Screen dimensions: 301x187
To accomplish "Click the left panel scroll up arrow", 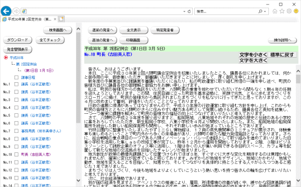I will click(x=78, y=29).
